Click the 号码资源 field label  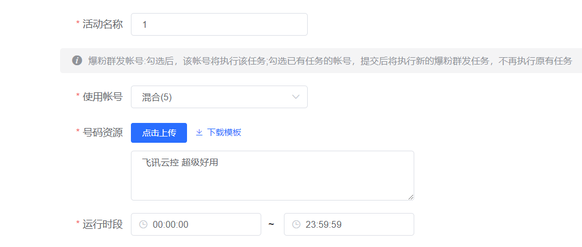pos(103,133)
